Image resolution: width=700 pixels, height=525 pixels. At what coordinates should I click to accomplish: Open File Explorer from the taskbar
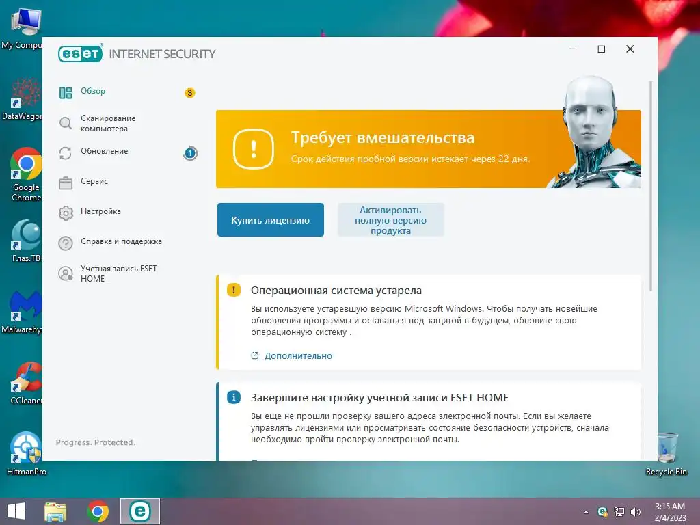[x=55, y=511]
